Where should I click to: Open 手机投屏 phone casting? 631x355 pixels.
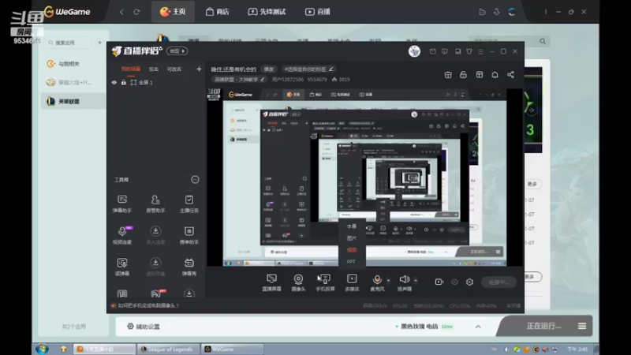[325, 282]
